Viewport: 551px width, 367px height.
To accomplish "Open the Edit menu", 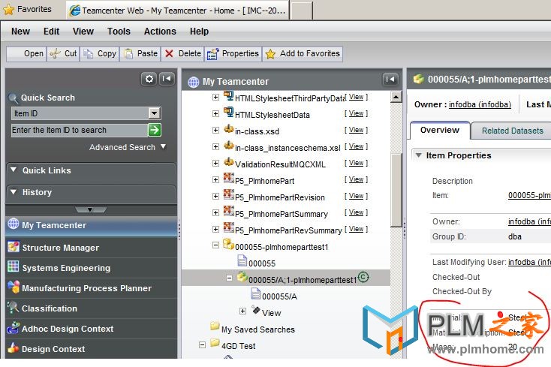I will pyautogui.click(x=51, y=32).
